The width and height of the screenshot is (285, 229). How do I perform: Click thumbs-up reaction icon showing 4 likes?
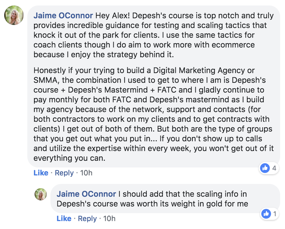[x=265, y=168]
